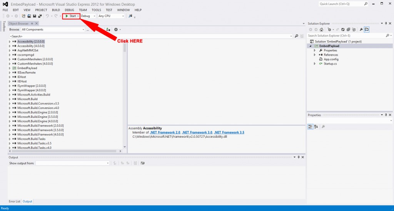Pin the Output panel

299,157
